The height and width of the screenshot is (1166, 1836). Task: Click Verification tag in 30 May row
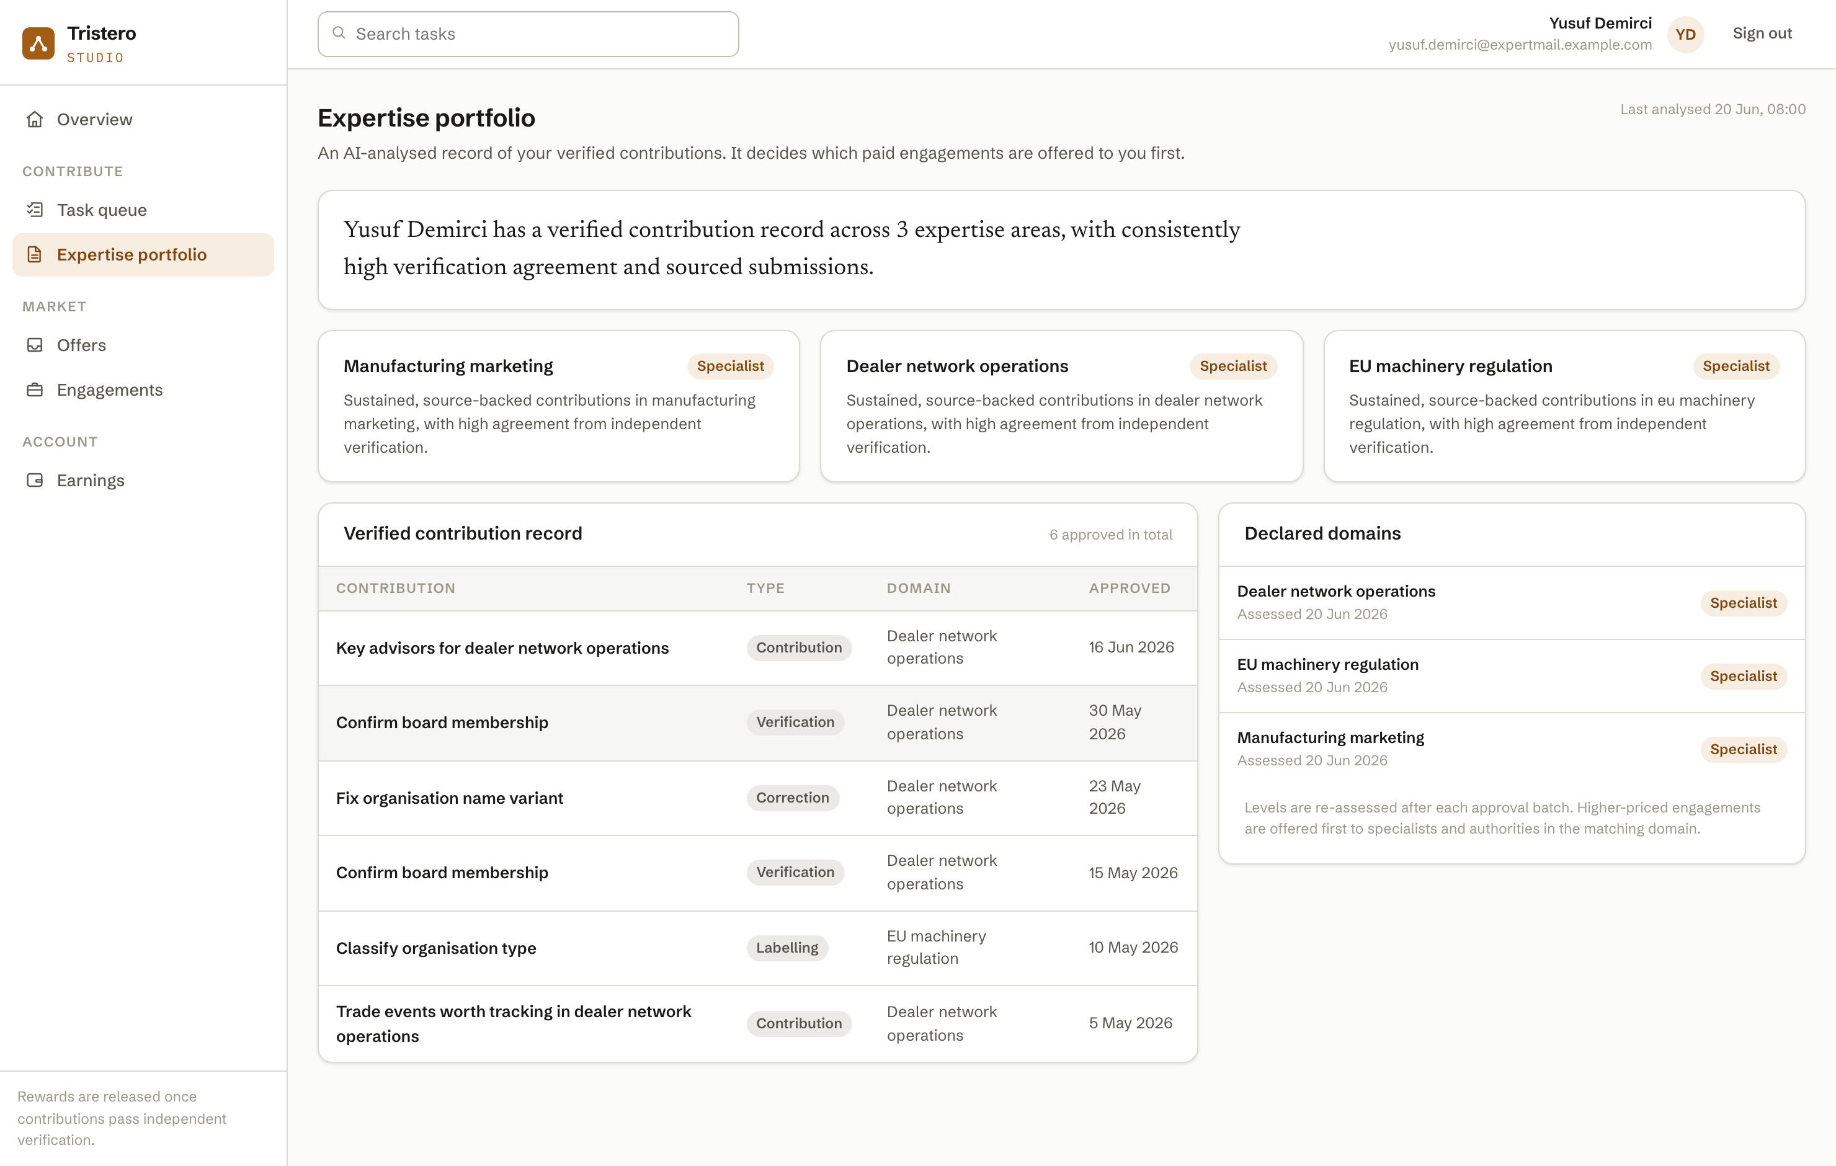click(x=795, y=722)
